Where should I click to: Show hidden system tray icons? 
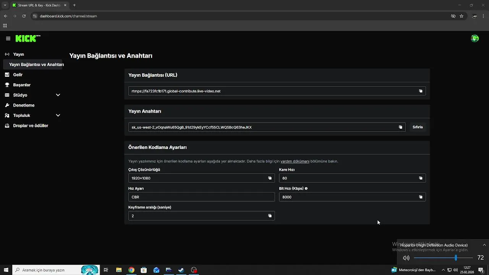coord(443,270)
